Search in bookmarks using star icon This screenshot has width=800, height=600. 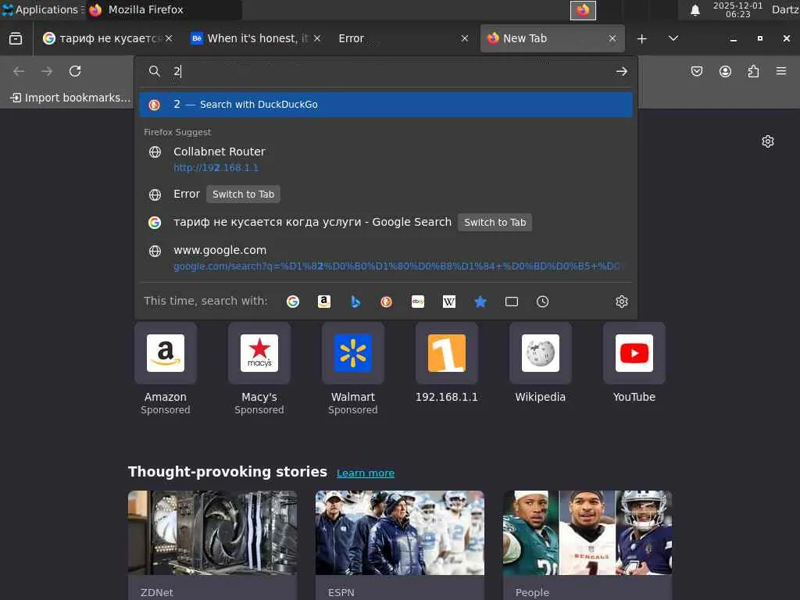click(480, 302)
